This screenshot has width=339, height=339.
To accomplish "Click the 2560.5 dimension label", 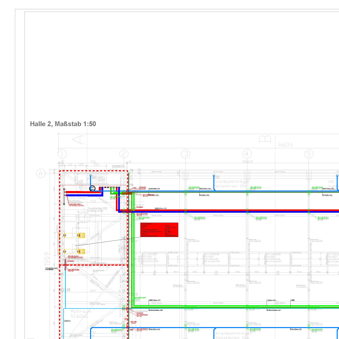I will (247, 162).
